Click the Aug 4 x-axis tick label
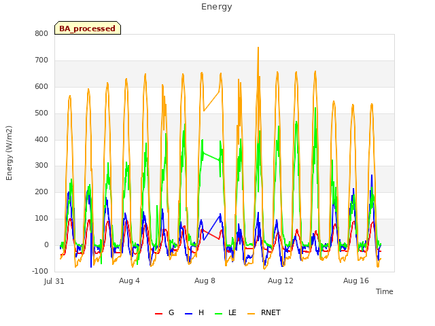This screenshot has width=435, height=326. [x=129, y=280]
